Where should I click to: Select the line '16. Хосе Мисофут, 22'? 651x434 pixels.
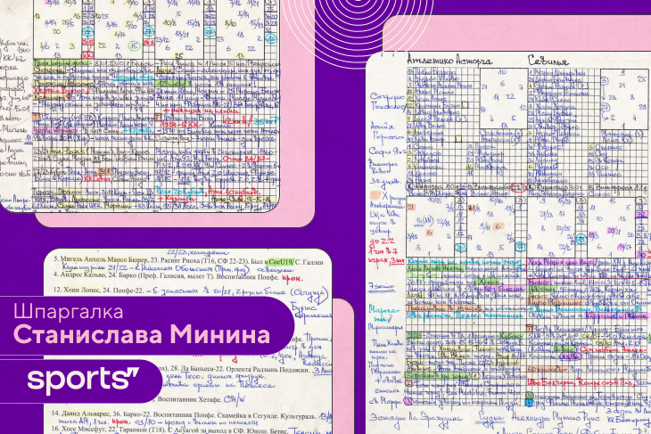pos(169,430)
